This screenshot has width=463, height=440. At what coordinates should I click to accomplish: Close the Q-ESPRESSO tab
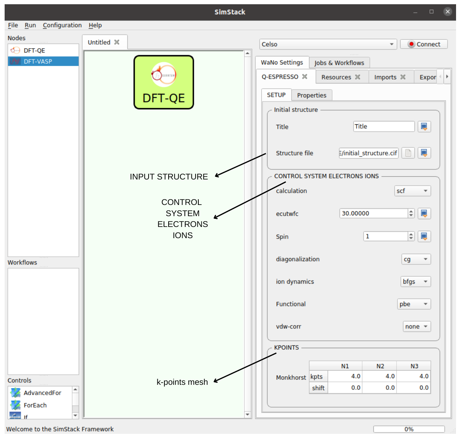pos(304,76)
